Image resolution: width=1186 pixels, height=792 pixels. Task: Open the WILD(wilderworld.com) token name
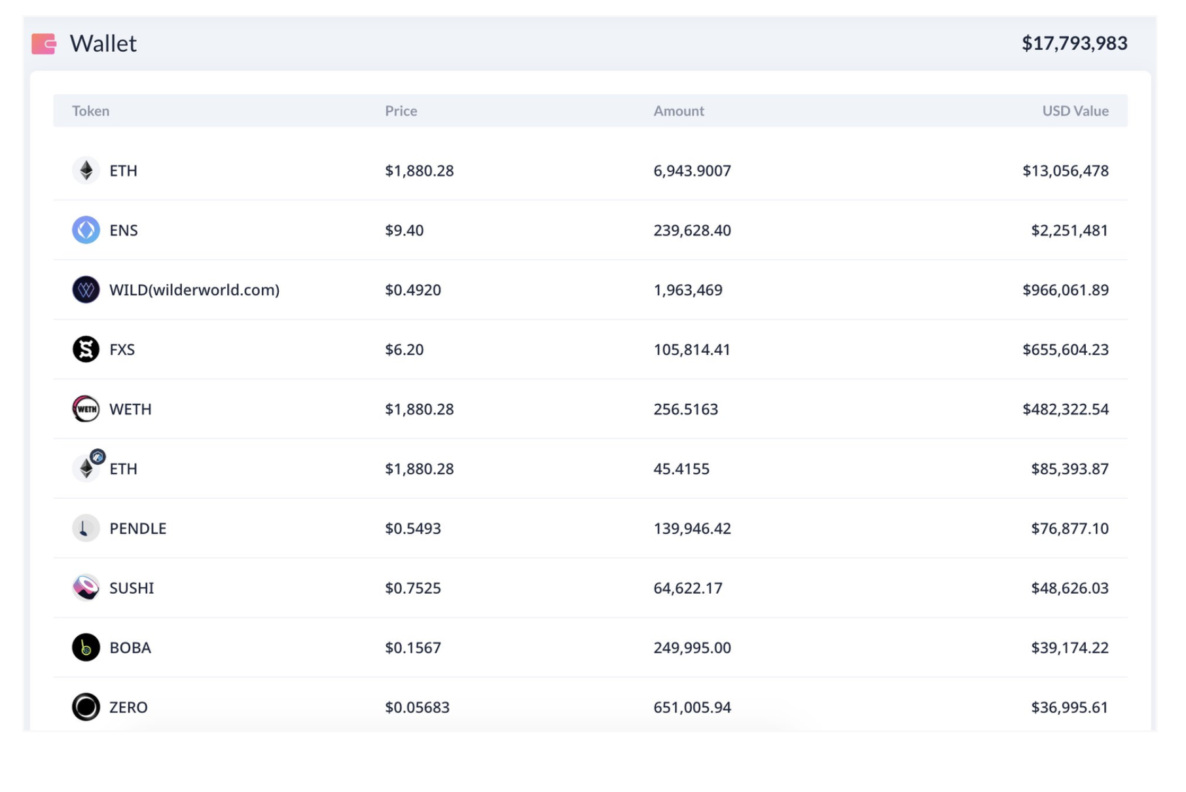(x=194, y=290)
